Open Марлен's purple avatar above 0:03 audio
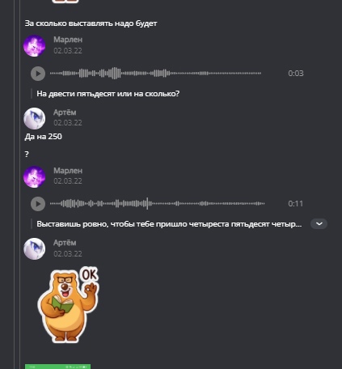This screenshot has height=369, width=342. point(35,45)
